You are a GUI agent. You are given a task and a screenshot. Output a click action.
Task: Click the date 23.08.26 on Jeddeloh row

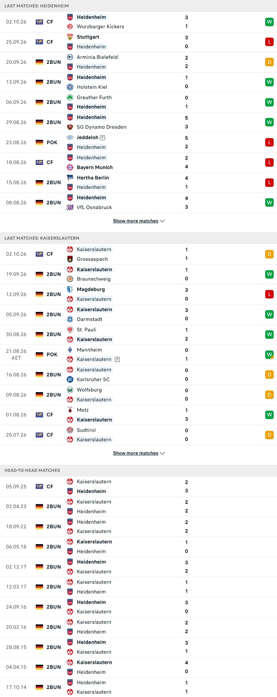click(x=16, y=142)
